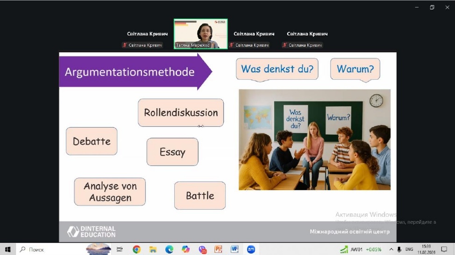
Task: Click the Debatte box on the slide
Action: click(x=92, y=141)
